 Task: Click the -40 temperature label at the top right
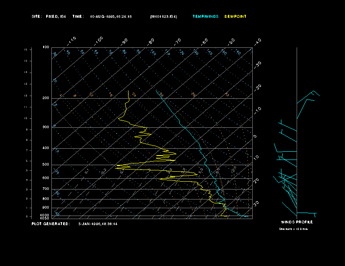pyautogui.click(x=257, y=41)
